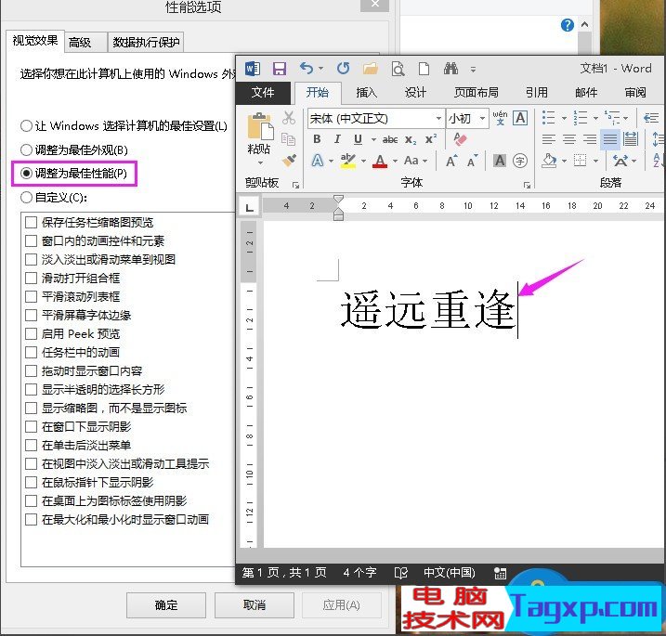Align the paragraph to the right
Viewport: 666px width, 636px height.
pos(590,139)
